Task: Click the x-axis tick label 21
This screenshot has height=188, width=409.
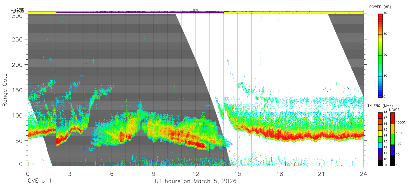Action: tap(322, 174)
